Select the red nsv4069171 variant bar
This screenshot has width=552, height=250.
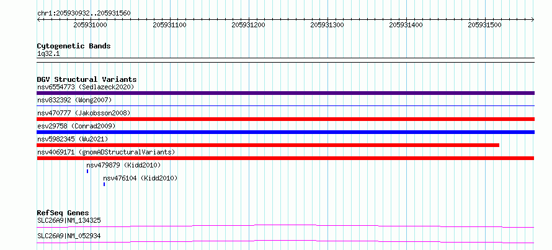pyautogui.click(x=285, y=158)
